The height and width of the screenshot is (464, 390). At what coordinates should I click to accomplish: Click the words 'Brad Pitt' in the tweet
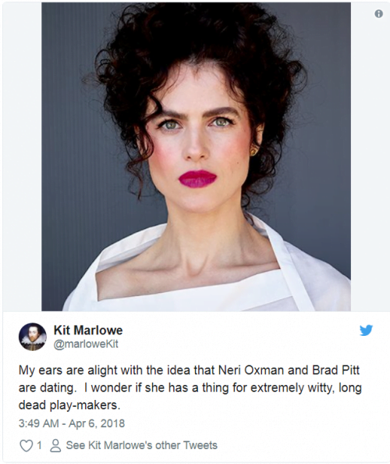[335, 370]
